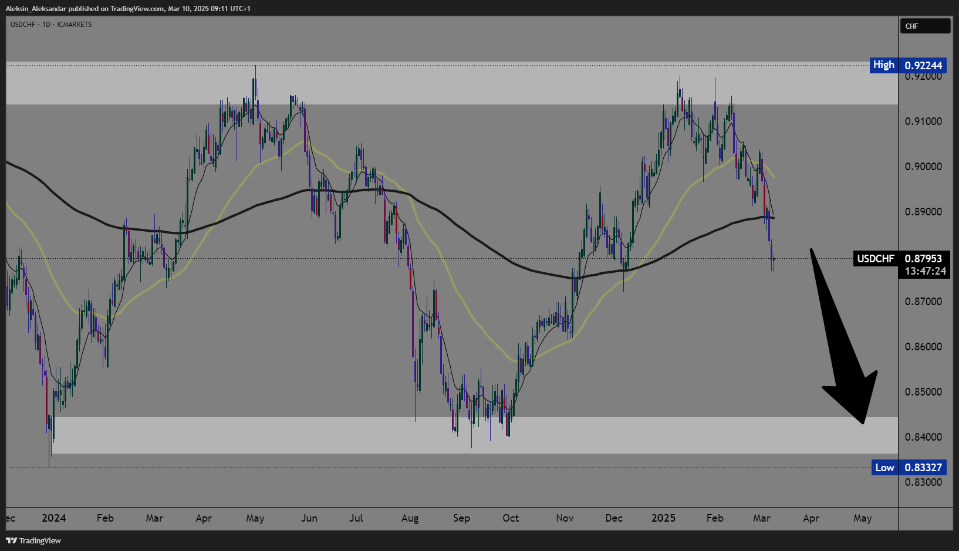Click the 0.83000 price axis label

click(923, 482)
